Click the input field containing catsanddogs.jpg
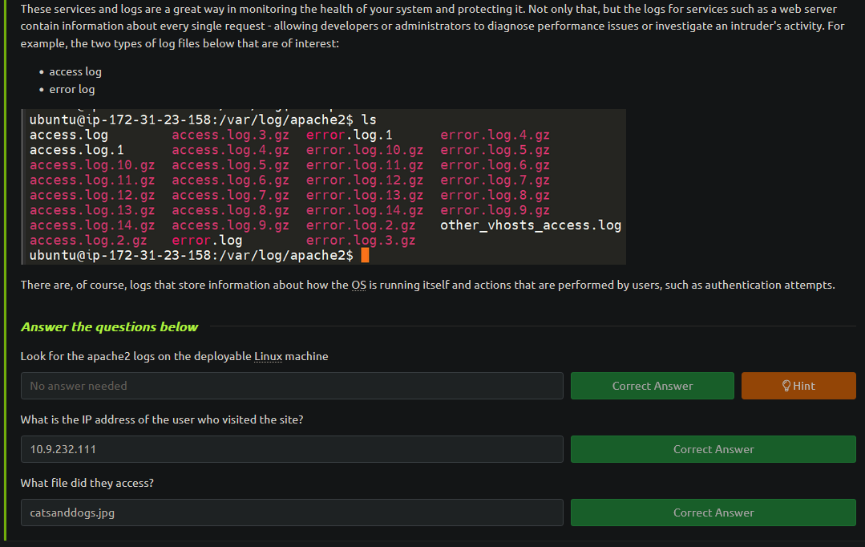This screenshot has height=547, width=865. coord(292,513)
